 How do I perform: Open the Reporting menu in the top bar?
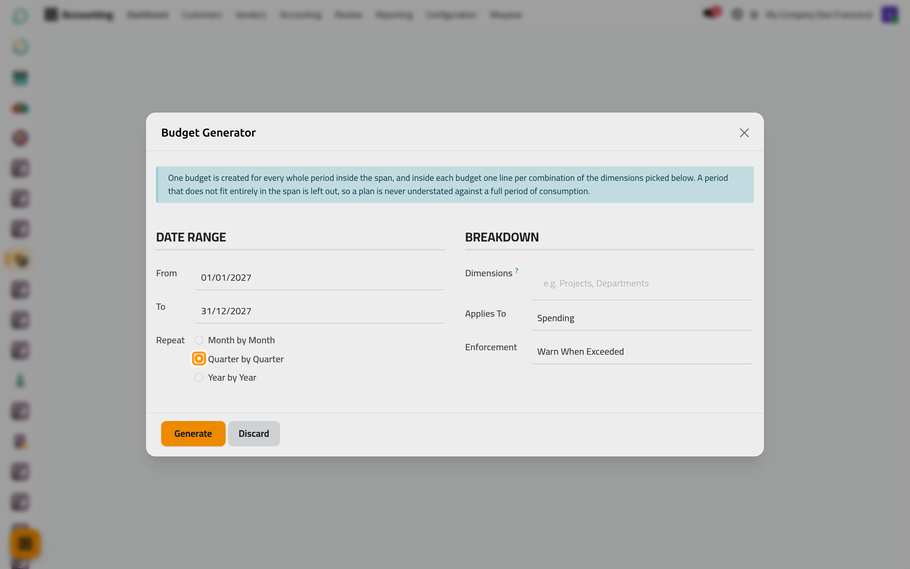[x=394, y=15]
